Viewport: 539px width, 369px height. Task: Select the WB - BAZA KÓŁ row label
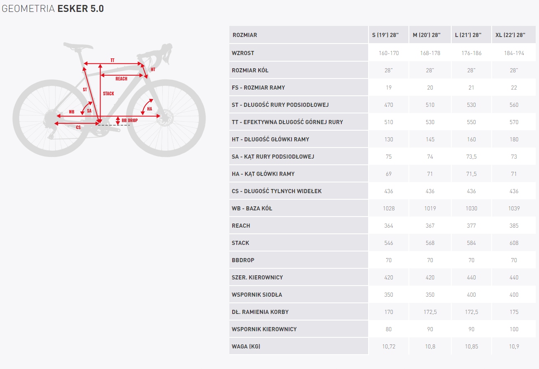point(252,208)
